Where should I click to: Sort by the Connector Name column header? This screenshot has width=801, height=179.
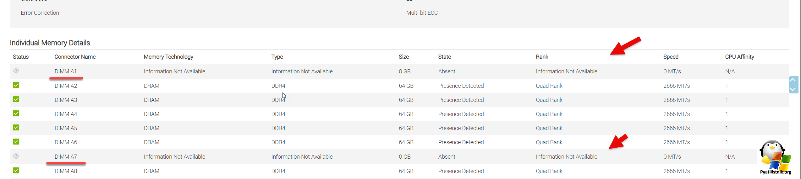tap(75, 57)
